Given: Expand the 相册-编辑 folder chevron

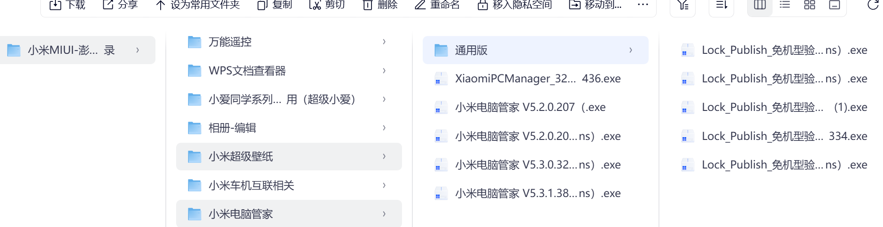Looking at the screenshot, I should coord(384,128).
